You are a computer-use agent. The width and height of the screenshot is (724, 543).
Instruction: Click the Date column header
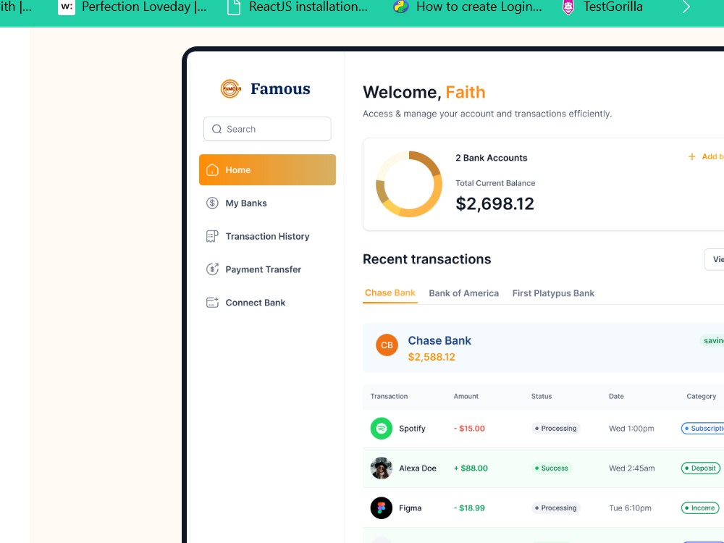(x=616, y=396)
